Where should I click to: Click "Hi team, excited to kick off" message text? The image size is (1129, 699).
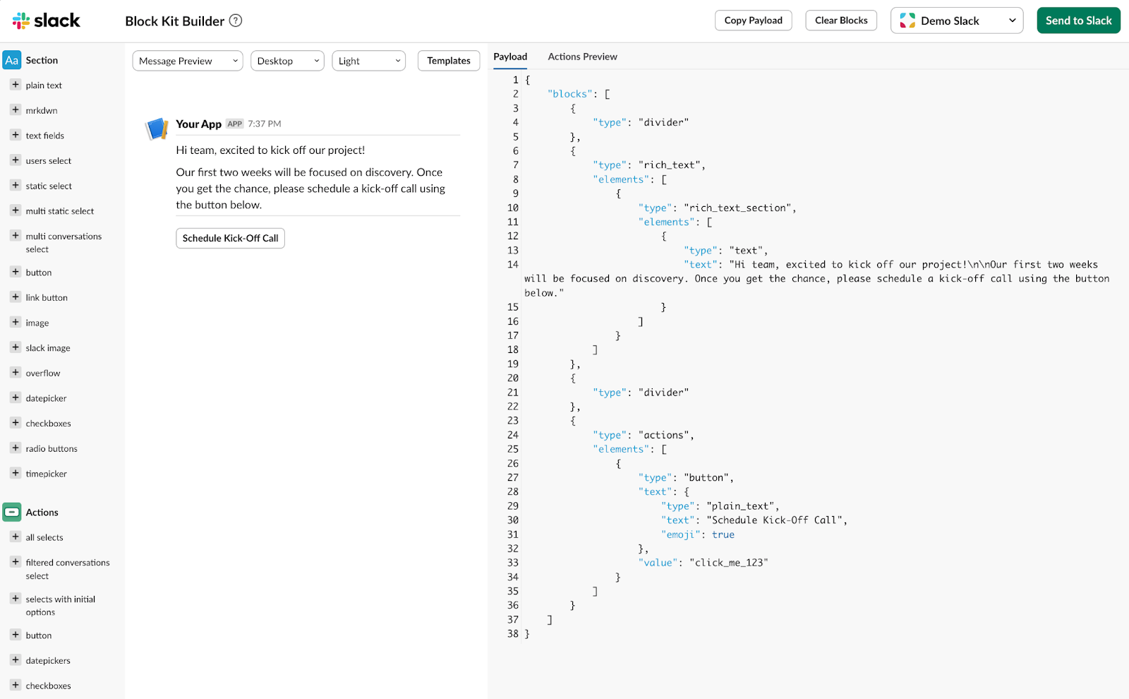270,150
